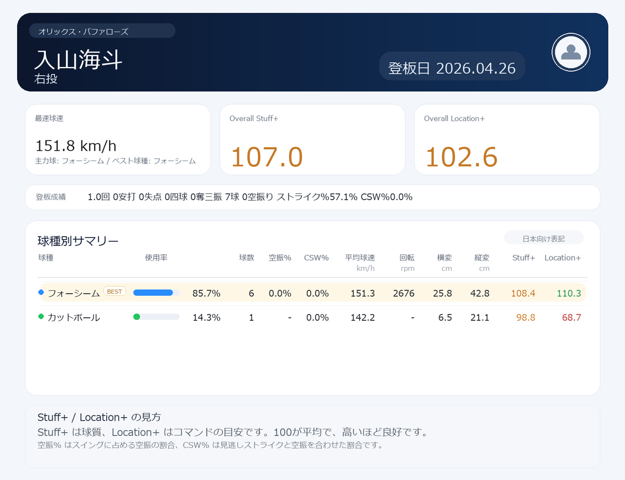Click the 入山海斗 player name
This screenshot has height=480, width=625.
(78, 60)
